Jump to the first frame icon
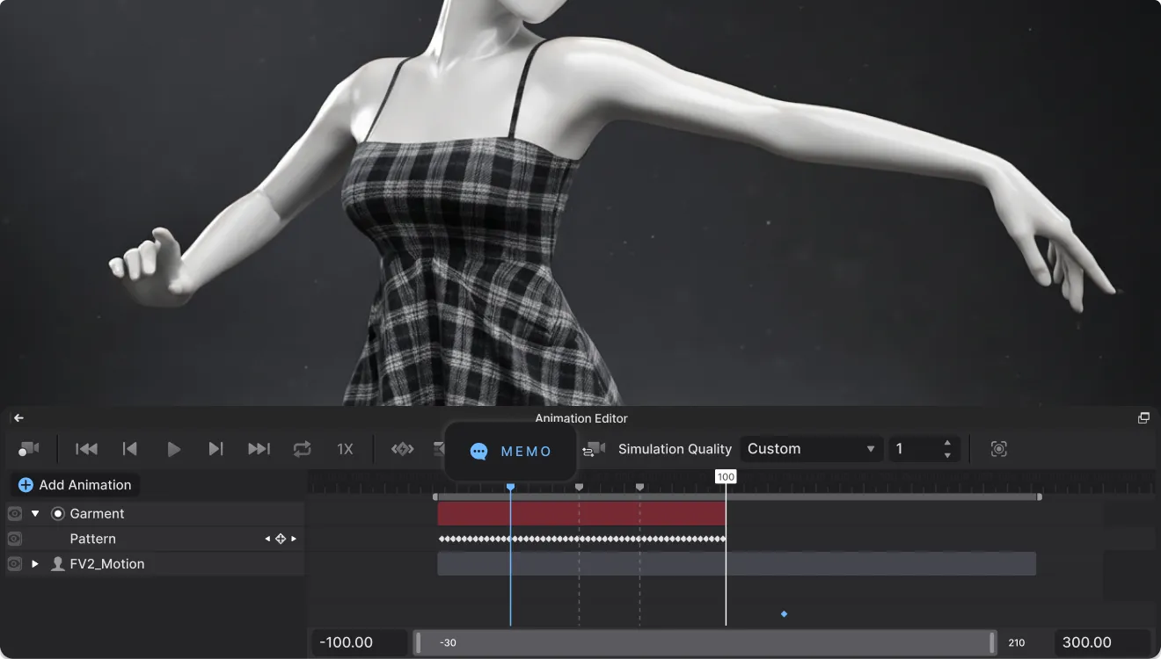The height and width of the screenshot is (659, 1161). [x=86, y=449]
